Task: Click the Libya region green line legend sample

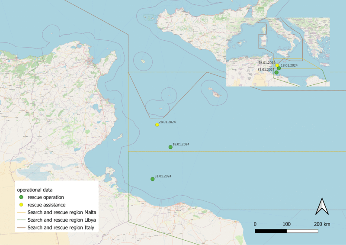Action: point(21,220)
